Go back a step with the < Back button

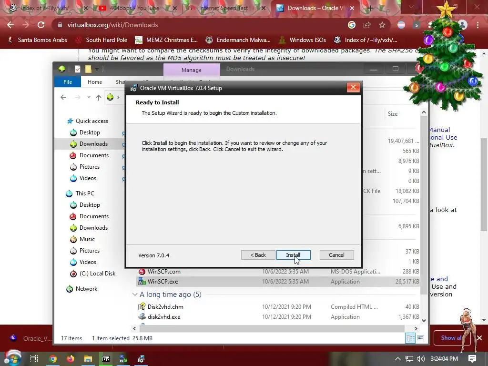click(x=258, y=255)
